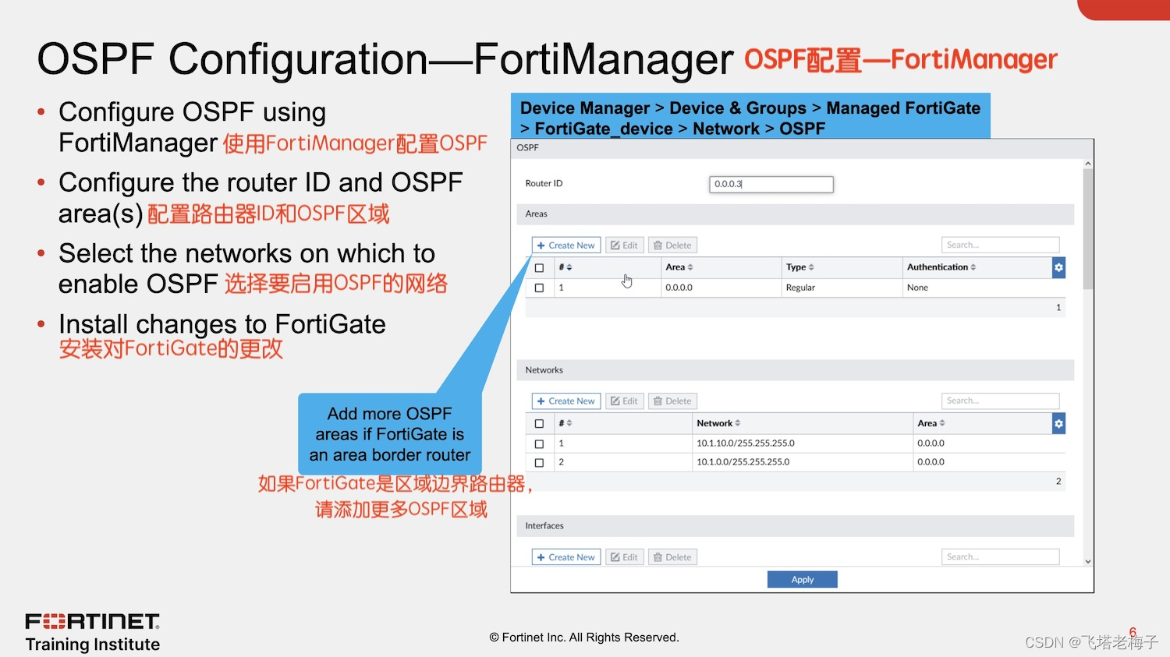Select the 0.0.0.0 area cell in Areas table
This screenshot has width=1170, height=657.
coord(679,288)
